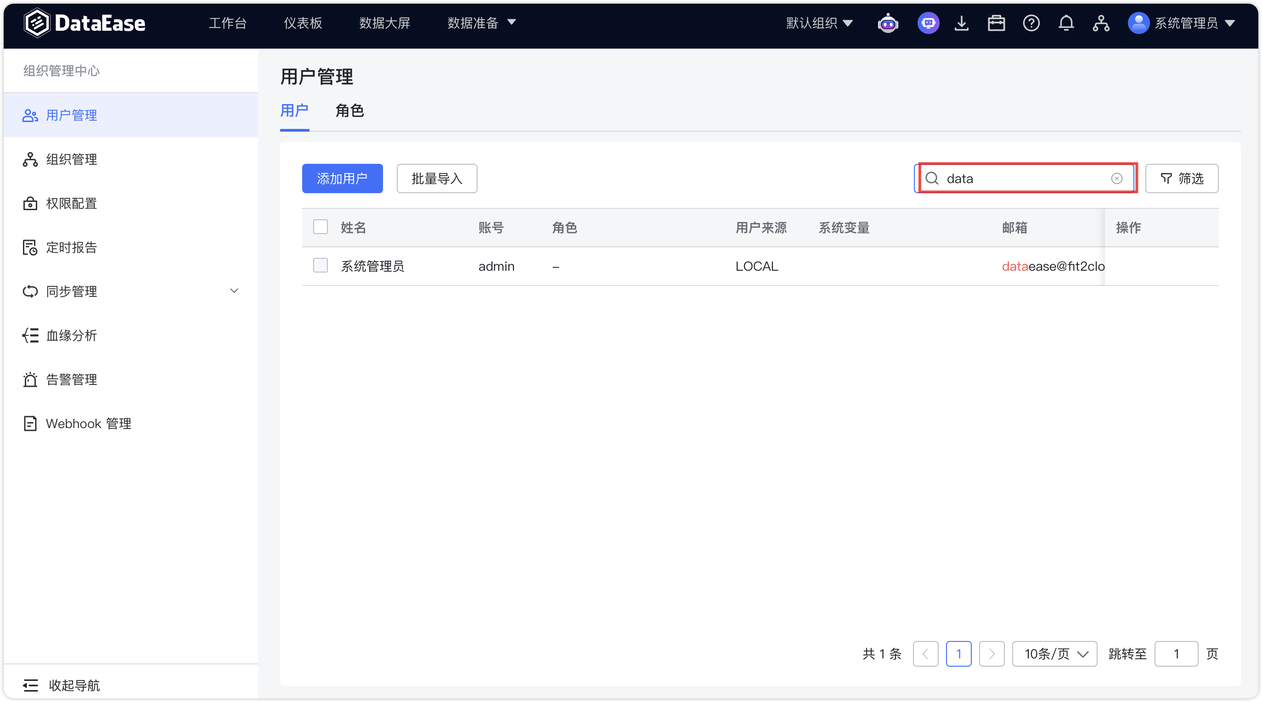Select 告警管理 in sidebar
This screenshot has width=1262, height=702.
[x=131, y=379]
